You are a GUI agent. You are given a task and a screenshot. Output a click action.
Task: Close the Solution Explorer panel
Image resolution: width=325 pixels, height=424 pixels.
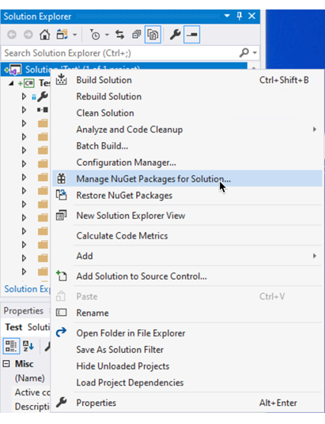click(252, 16)
